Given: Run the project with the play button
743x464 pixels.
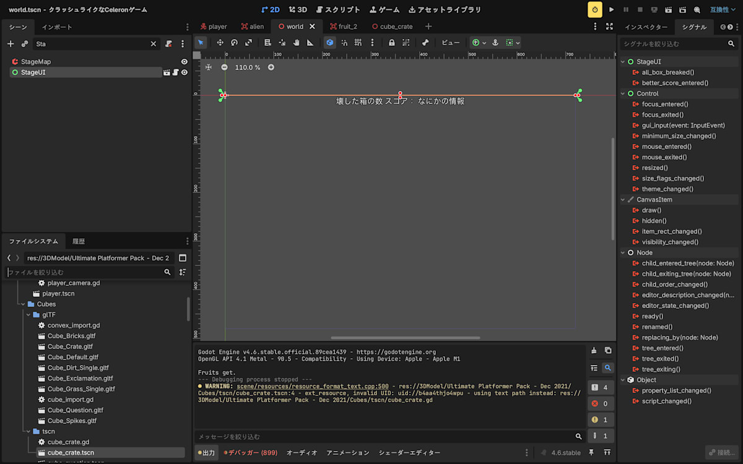Looking at the screenshot, I should click(612, 9).
